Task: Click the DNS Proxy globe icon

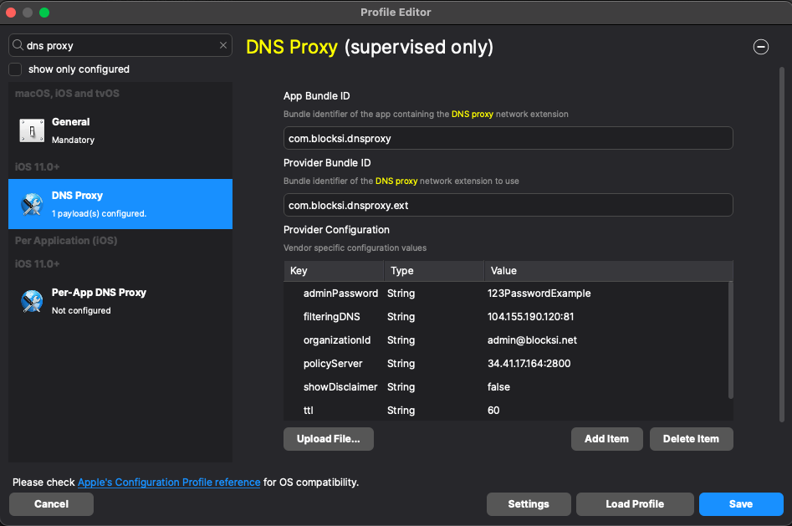Action: tap(32, 204)
